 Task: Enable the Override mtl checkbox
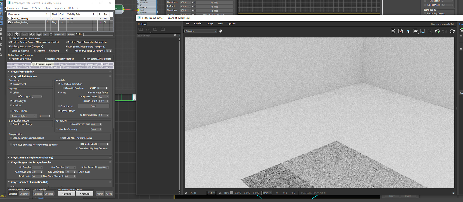[59, 106]
